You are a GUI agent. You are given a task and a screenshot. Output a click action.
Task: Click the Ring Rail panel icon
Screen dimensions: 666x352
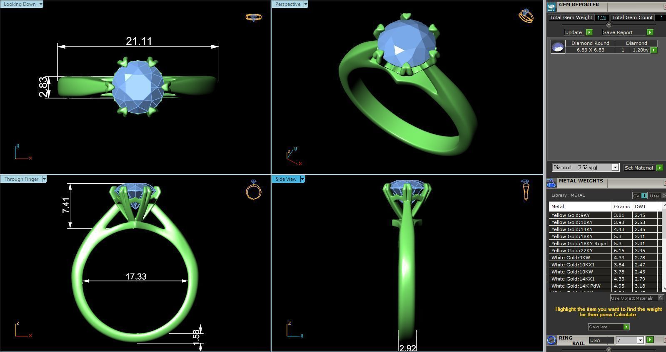tap(551, 340)
